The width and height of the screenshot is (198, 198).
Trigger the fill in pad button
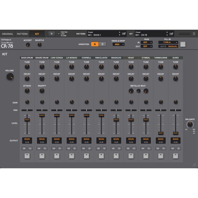pyautogui.click(x=183, y=44)
